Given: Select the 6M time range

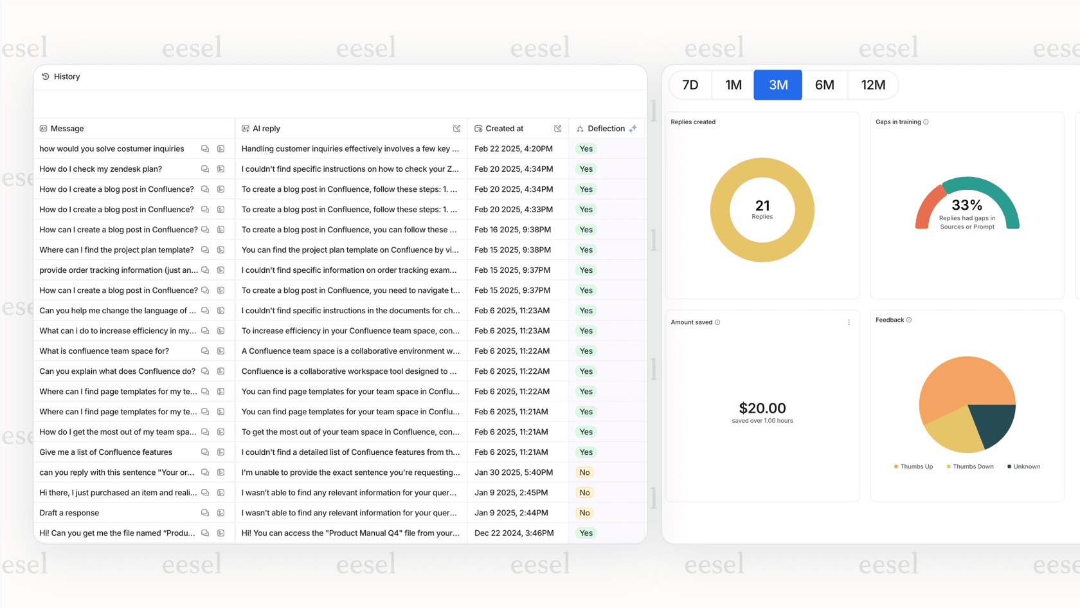Looking at the screenshot, I should [824, 85].
